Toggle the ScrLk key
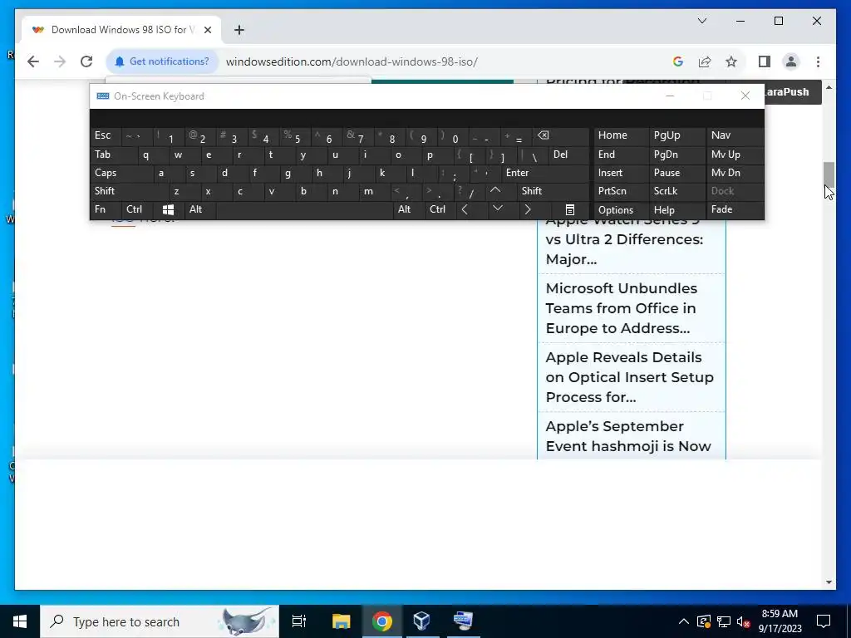Image resolution: width=851 pixels, height=638 pixels. pos(676,191)
